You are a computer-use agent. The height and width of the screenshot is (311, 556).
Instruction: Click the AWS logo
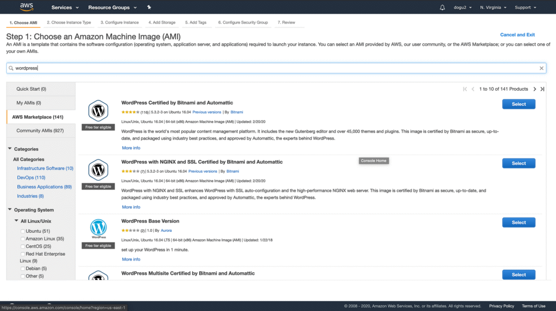click(27, 7)
